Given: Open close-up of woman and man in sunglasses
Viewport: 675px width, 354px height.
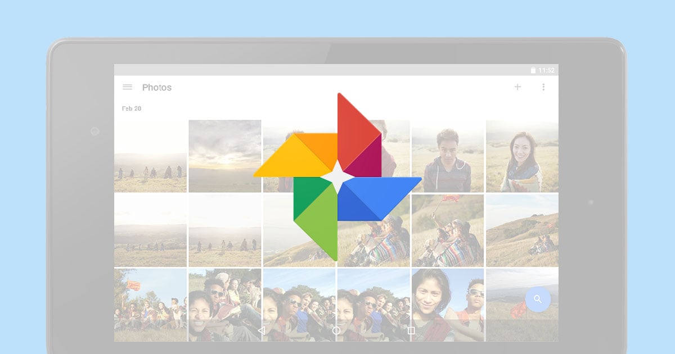Looking at the screenshot, I should click(447, 305).
